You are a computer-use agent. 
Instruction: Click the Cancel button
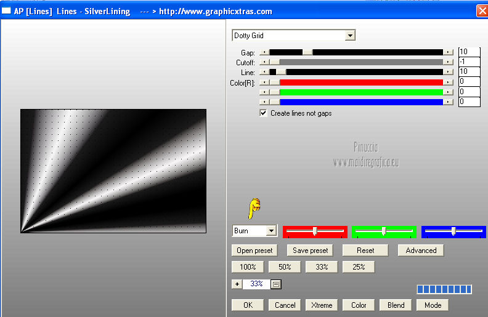point(285,305)
